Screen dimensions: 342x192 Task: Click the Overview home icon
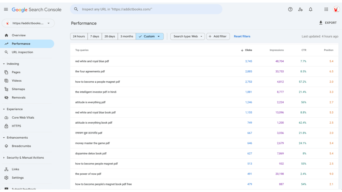(x=6, y=35)
